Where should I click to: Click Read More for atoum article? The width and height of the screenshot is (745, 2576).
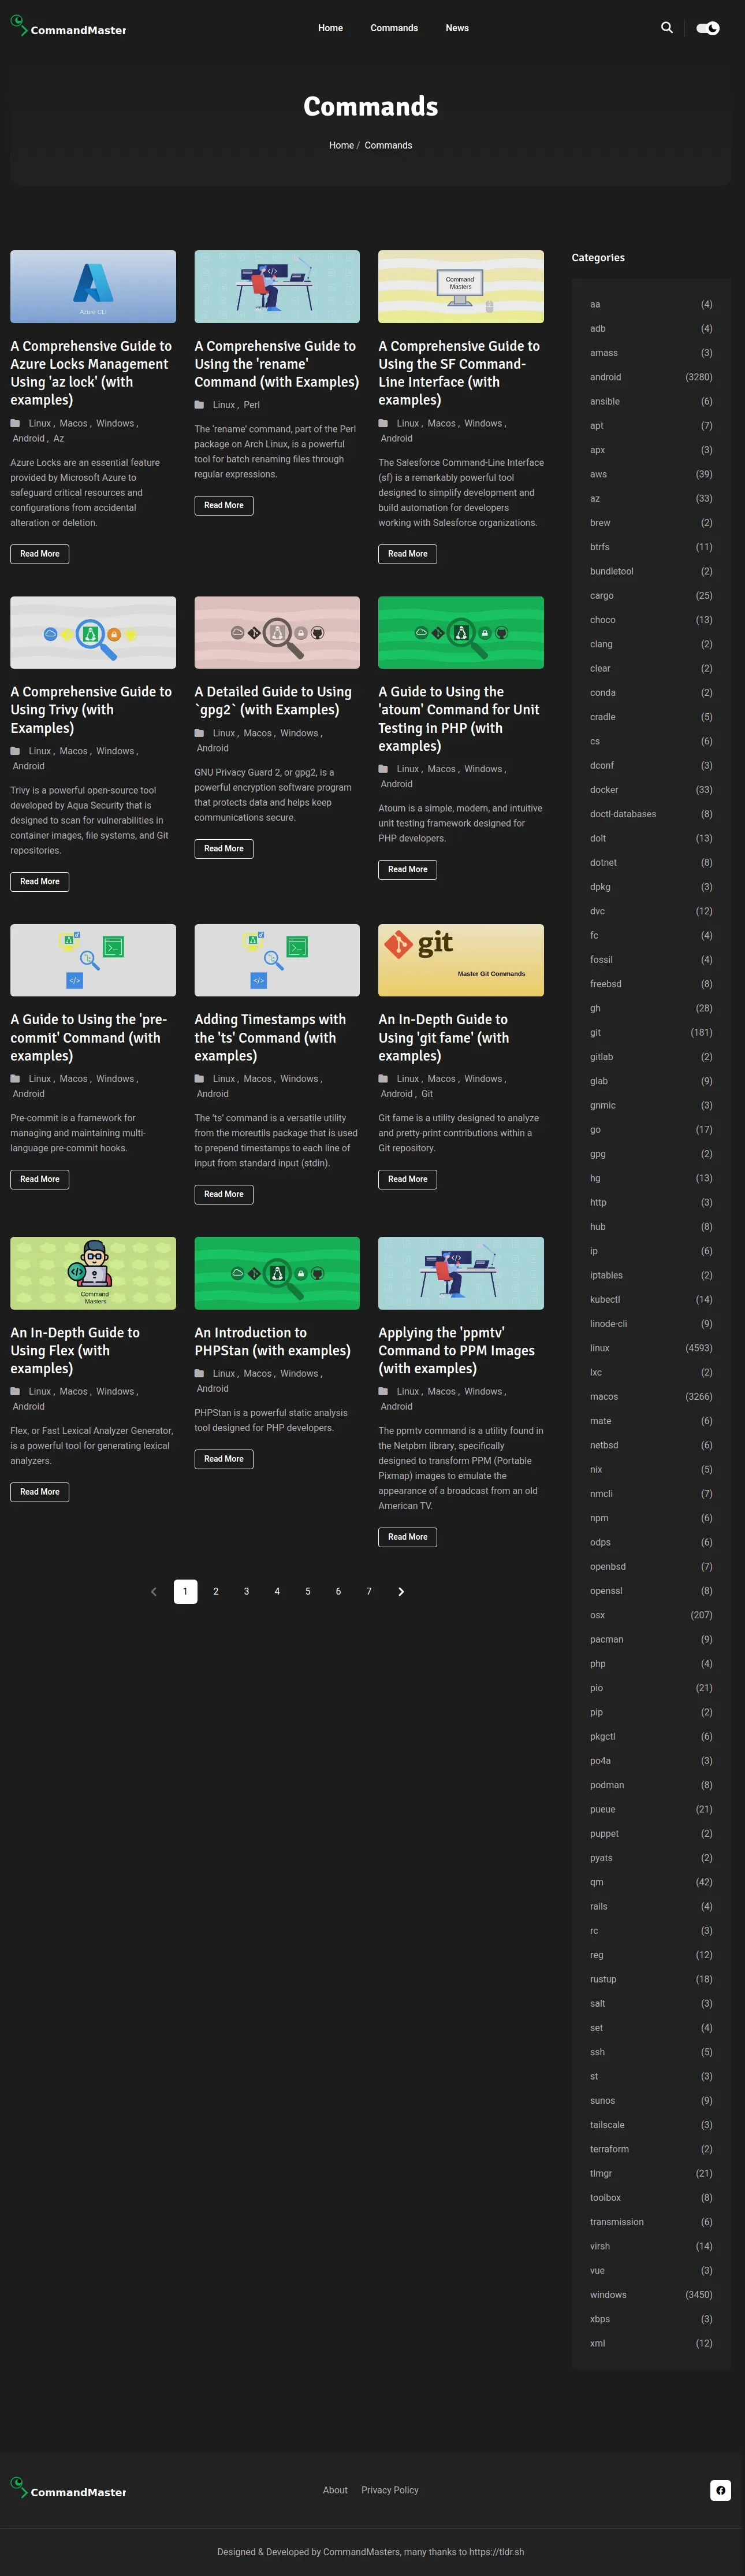408,869
